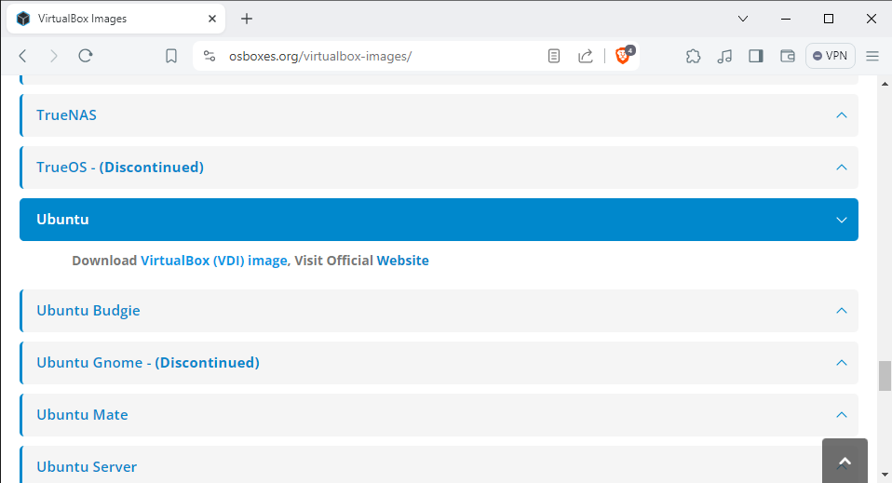Click chevron on Ubuntu Mate row
The image size is (892, 483).
(x=842, y=415)
